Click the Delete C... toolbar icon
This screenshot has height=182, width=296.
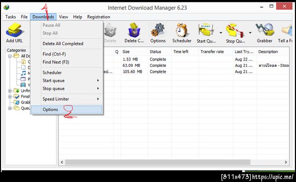(x=134, y=30)
